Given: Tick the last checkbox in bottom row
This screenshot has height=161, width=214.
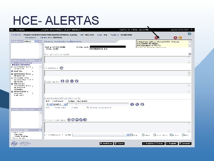Looking at the screenshot, I should (183, 135).
